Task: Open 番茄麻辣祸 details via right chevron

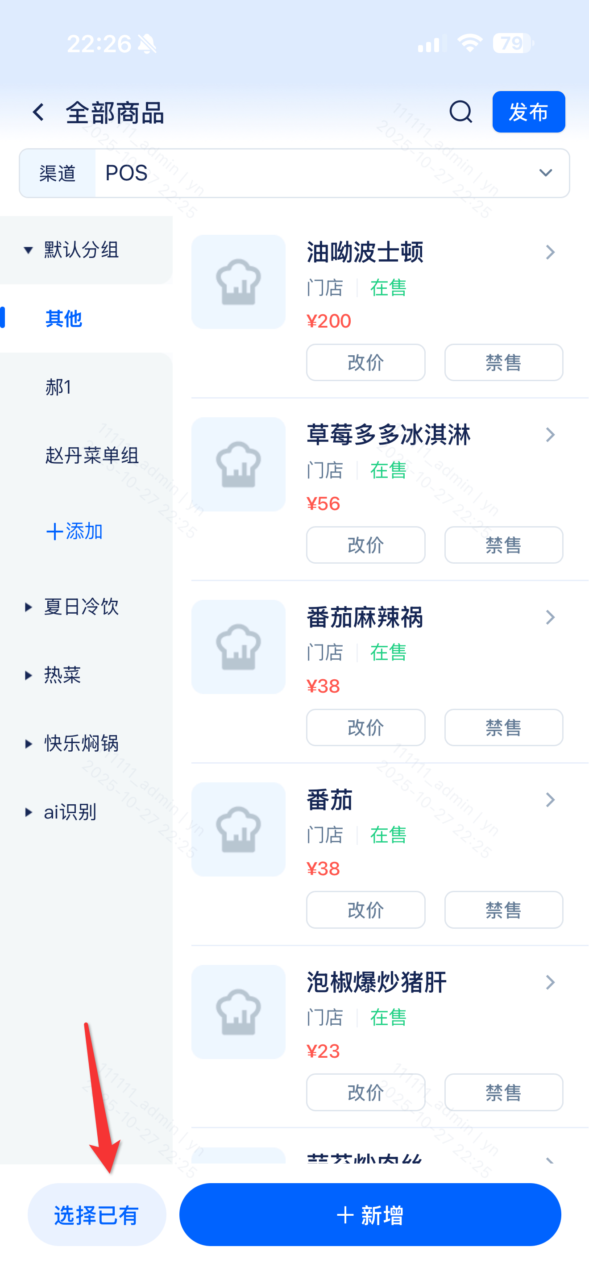Action: click(x=550, y=617)
